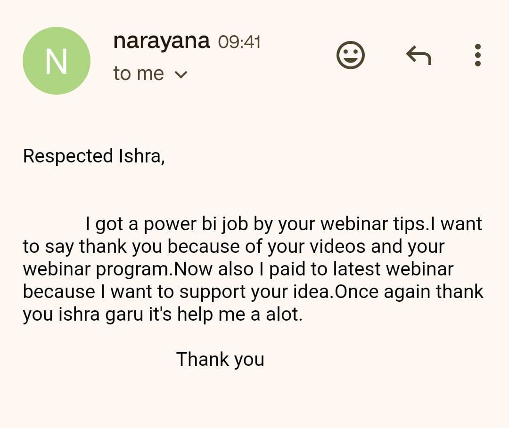The height and width of the screenshot is (428, 509).
Task: Tap the "to me" recipient label
Action: (139, 74)
